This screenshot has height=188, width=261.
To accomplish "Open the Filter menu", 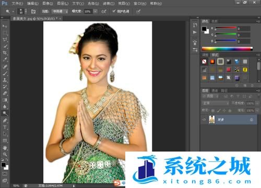I will click(109, 3).
